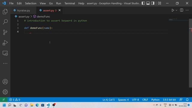192x108 pixels.
Task: Open the Remote Explorer view
Action: (5, 53)
